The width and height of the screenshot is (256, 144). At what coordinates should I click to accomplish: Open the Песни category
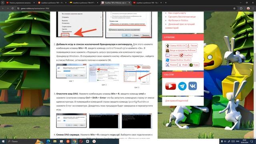point(192,46)
